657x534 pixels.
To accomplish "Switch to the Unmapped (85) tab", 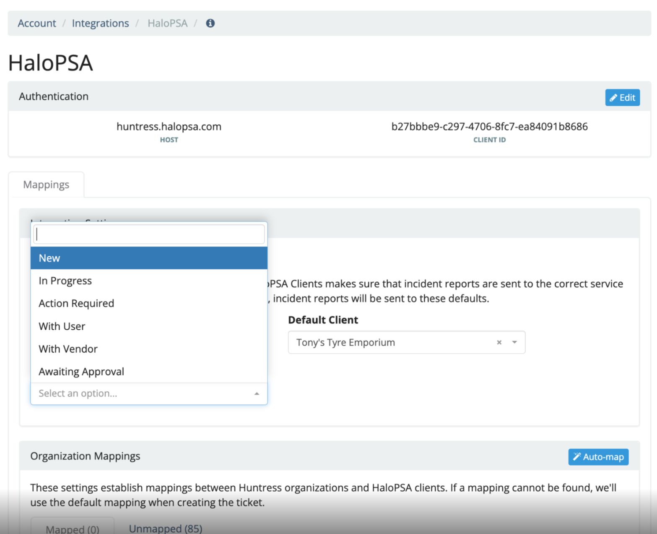I will pyautogui.click(x=165, y=528).
